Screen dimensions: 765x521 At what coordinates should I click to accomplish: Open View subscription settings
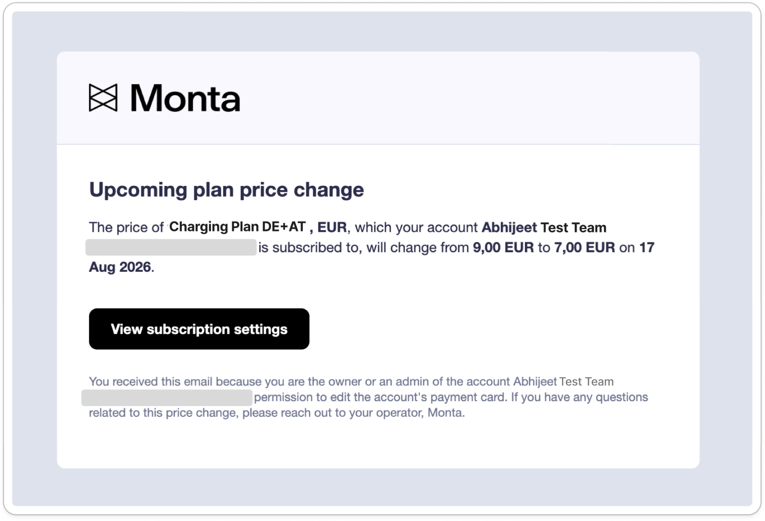pyautogui.click(x=199, y=329)
